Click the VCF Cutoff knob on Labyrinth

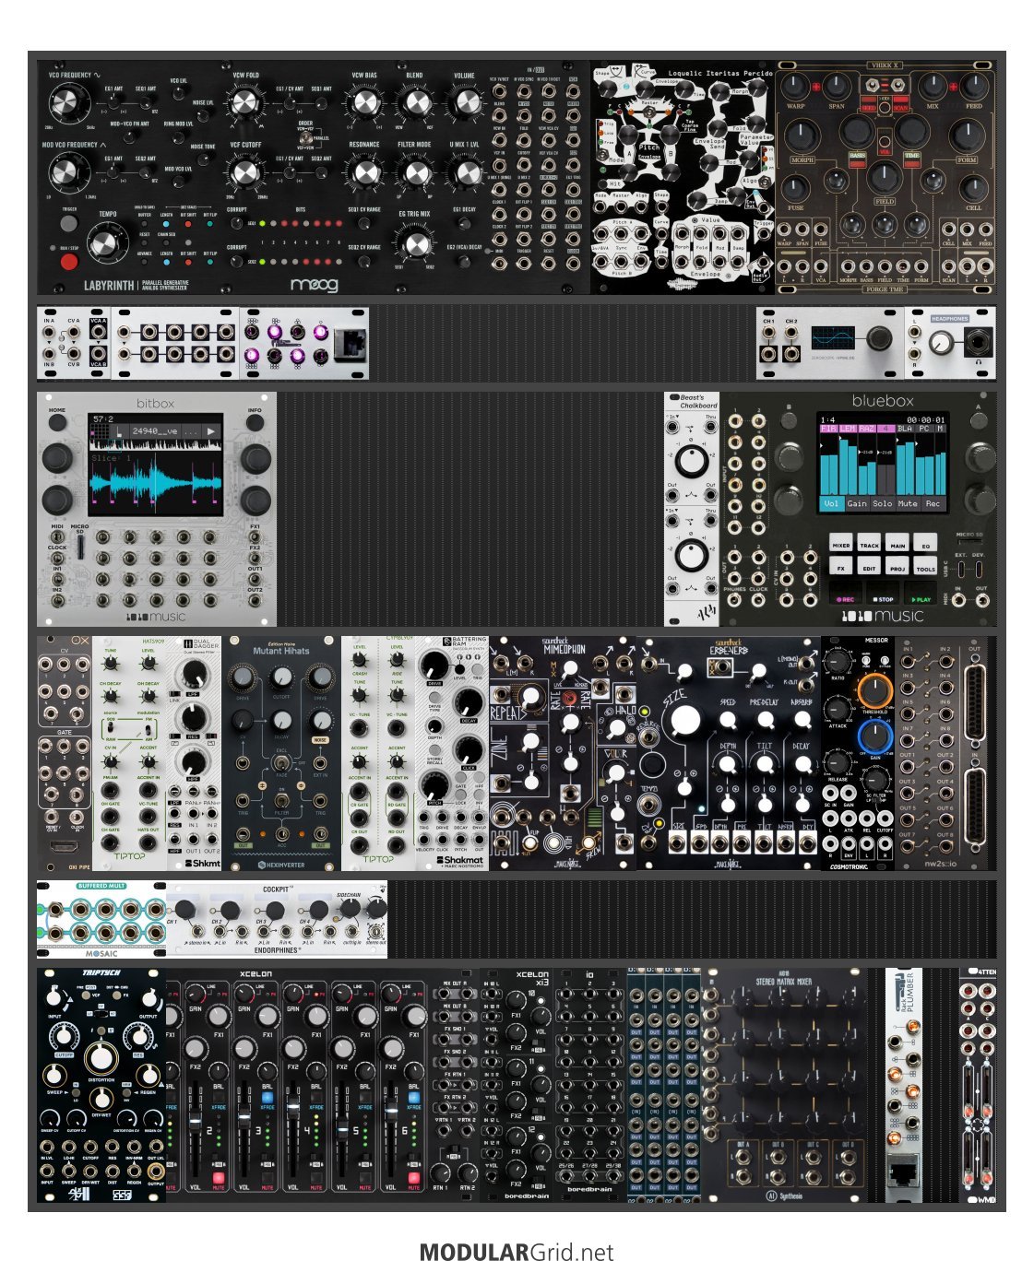click(x=245, y=171)
